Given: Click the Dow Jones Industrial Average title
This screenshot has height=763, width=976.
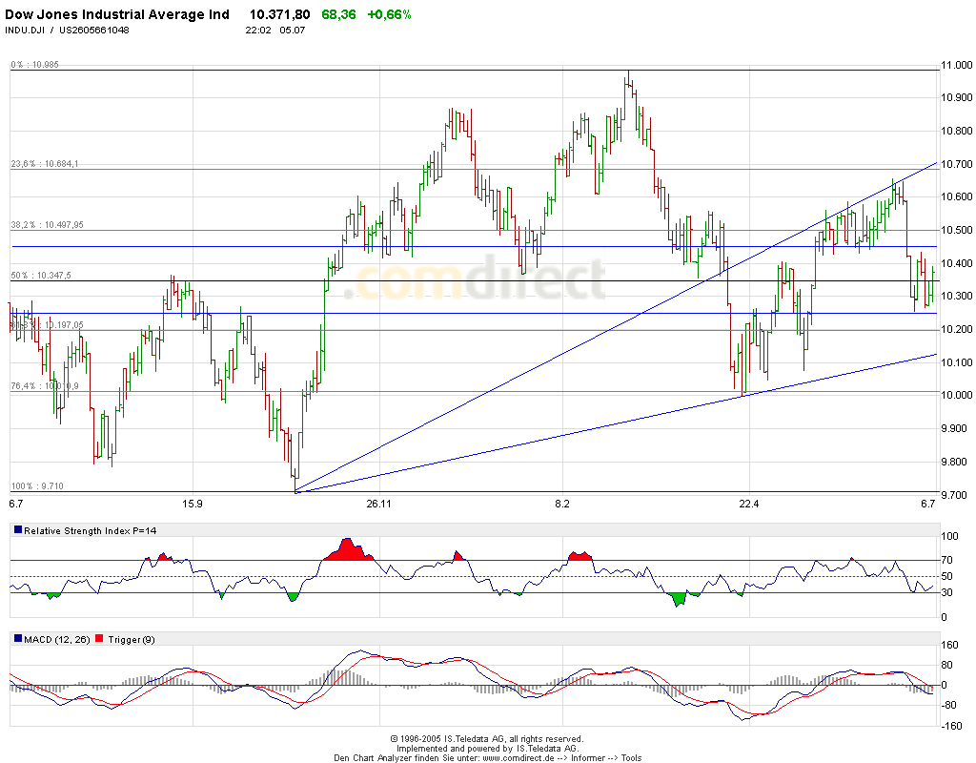Looking at the screenshot, I should point(117,14).
